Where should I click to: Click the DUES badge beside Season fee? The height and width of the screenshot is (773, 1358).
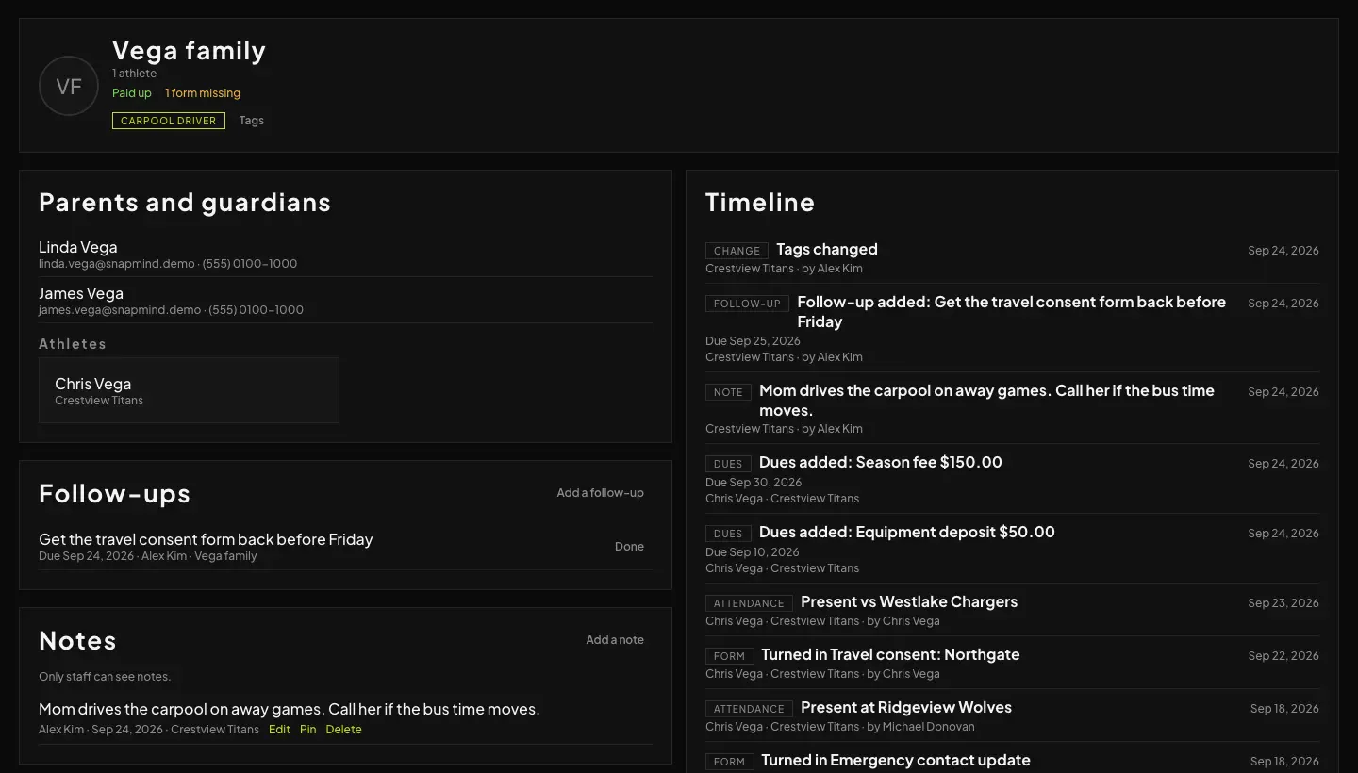click(x=728, y=464)
